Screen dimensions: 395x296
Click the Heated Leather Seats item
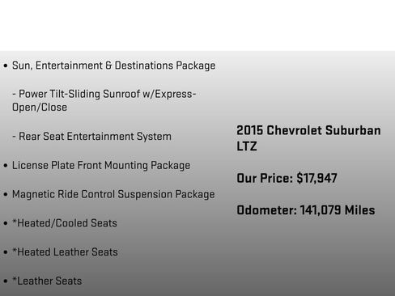[x=65, y=252]
